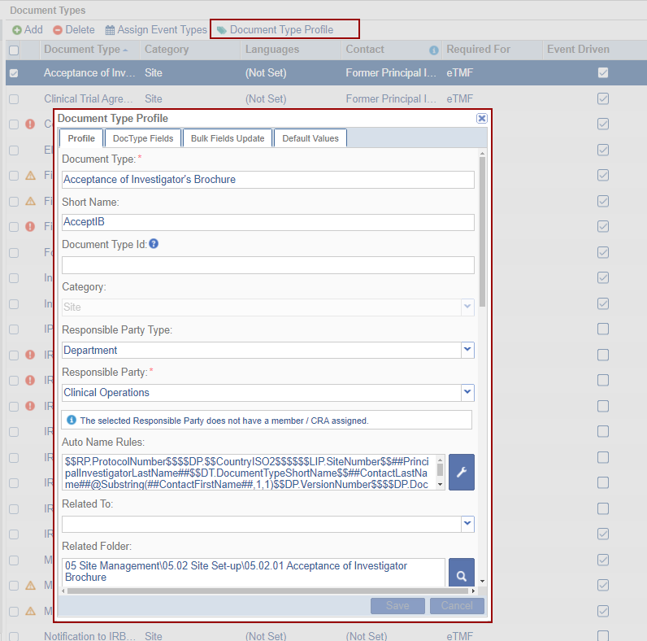The width and height of the screenshot is (647, 641).
Task: Click the Contact column info icon
Action: click(433, 50)
